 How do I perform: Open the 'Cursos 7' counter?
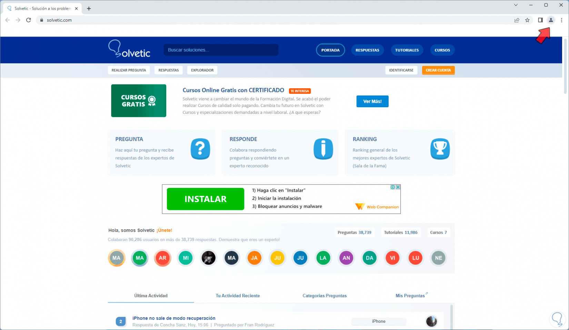point(438,232)
